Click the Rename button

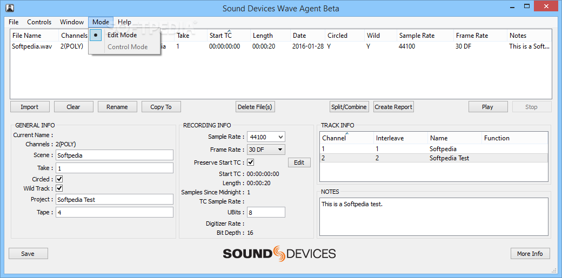117,107
